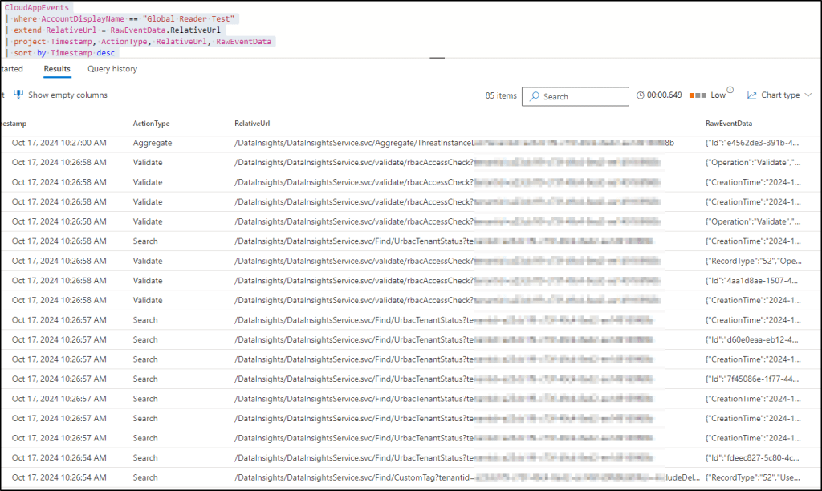The width and height of the screenshot is (822, 491).
Task: Click the CloudAppEvents table name in query
Action: click(36, 7)
